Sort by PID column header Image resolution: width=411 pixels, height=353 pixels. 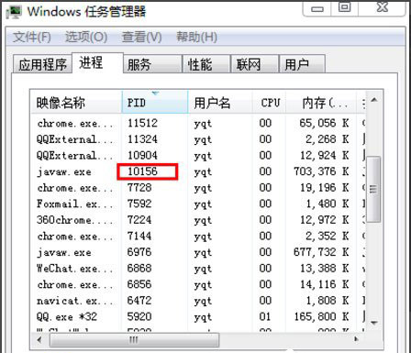coord(155,103)
